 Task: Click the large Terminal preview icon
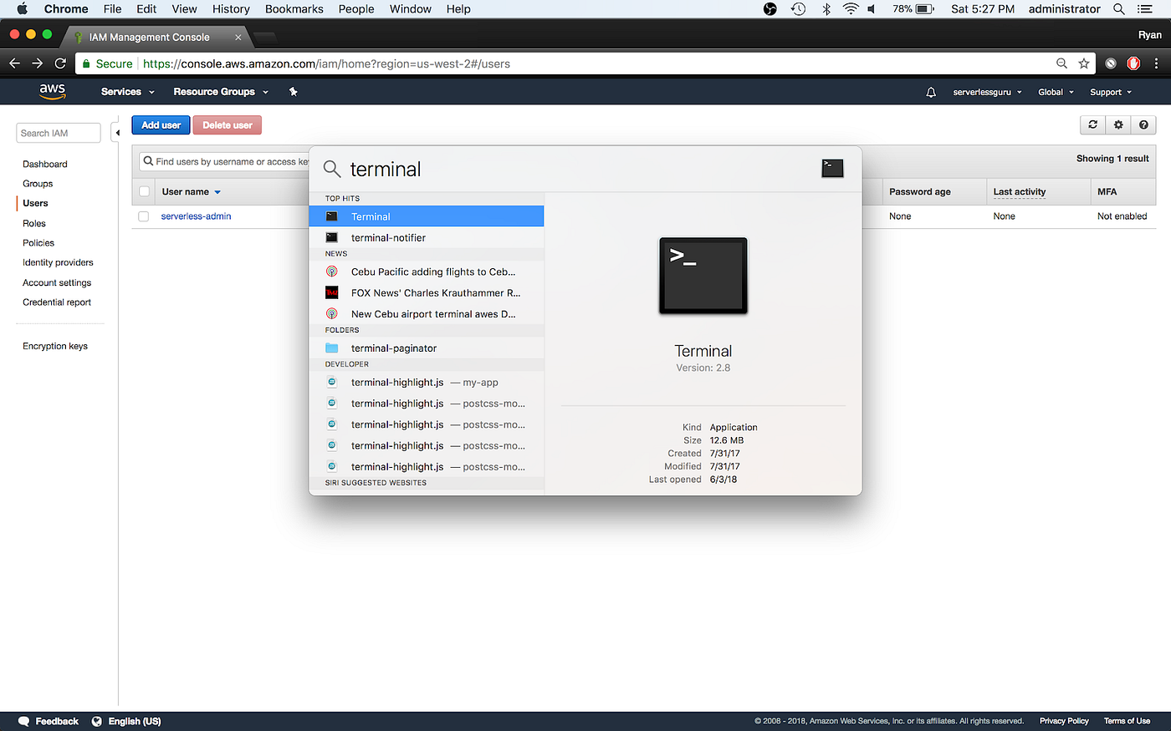point(703,277)
